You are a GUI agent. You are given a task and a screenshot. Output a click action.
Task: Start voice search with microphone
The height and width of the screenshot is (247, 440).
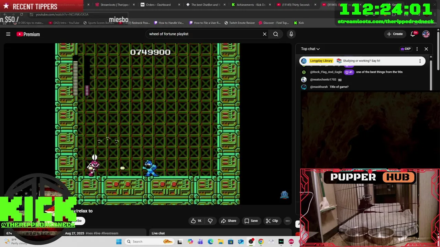pos(291,34)
